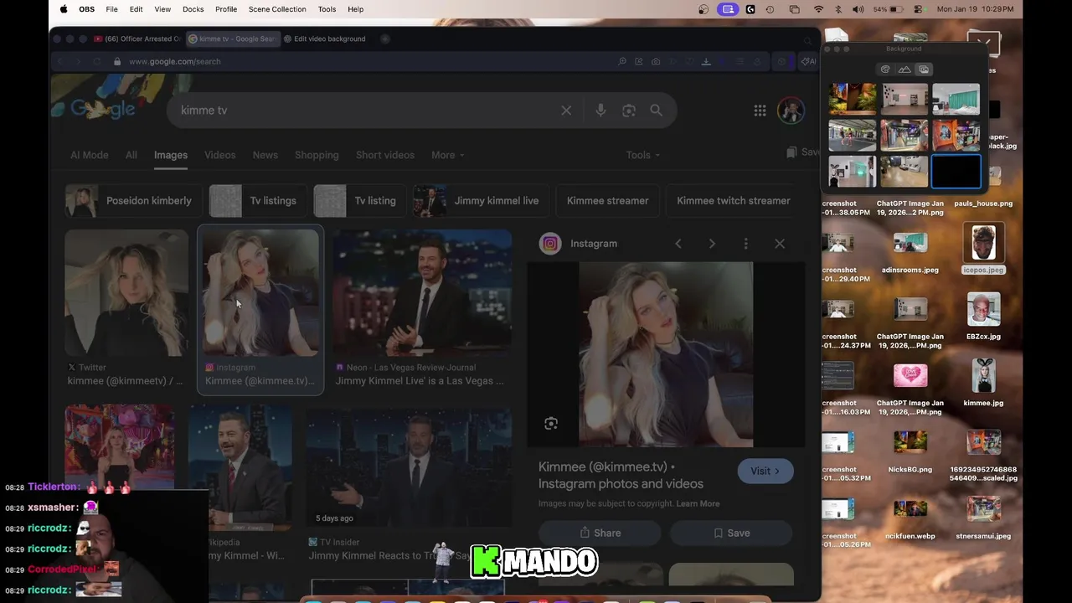
Task: Open OBS File menu
Action: 111,9
